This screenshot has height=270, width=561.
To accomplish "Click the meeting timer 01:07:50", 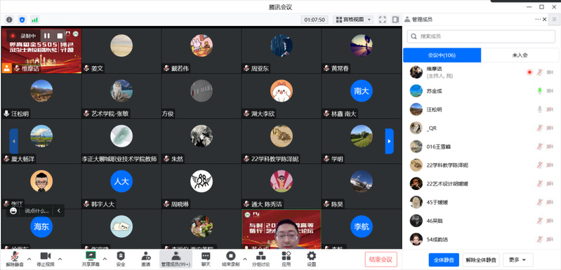I will (315, 20).
